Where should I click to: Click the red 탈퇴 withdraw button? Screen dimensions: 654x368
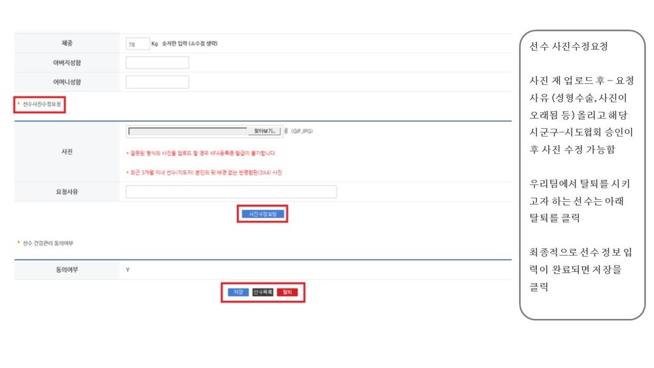click(x=287, y=292)
